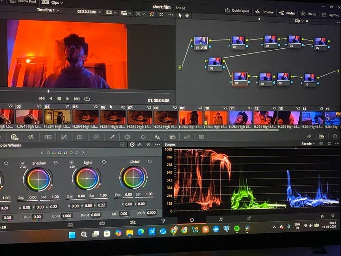Viewport: 341px width, 256px height.
Task: Select the Qualifier eyedropper palette
Action: (112, 137)
